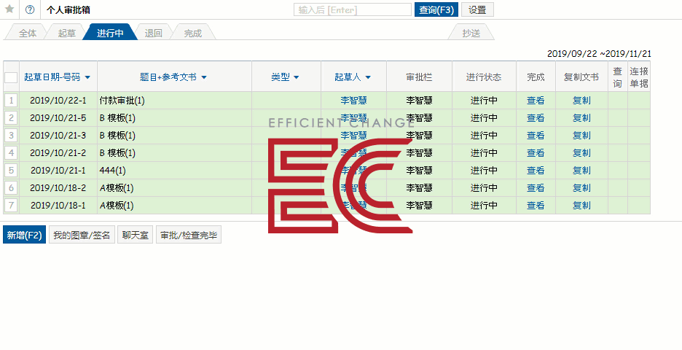Click 查看 link for 2019/10/21-1

point(536,170)
